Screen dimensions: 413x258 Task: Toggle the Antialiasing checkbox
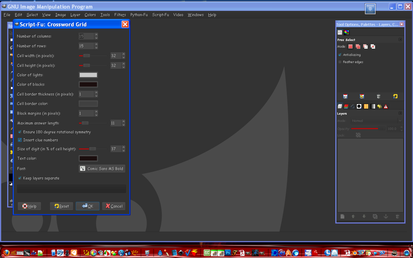(340, 55)
